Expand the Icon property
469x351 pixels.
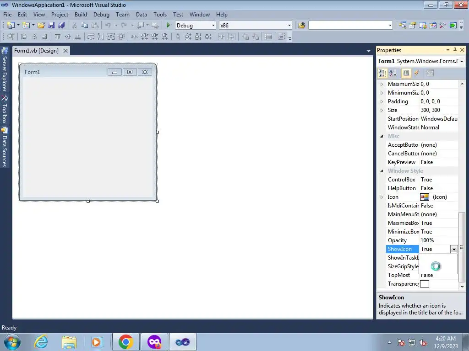[x=382, y=197]
